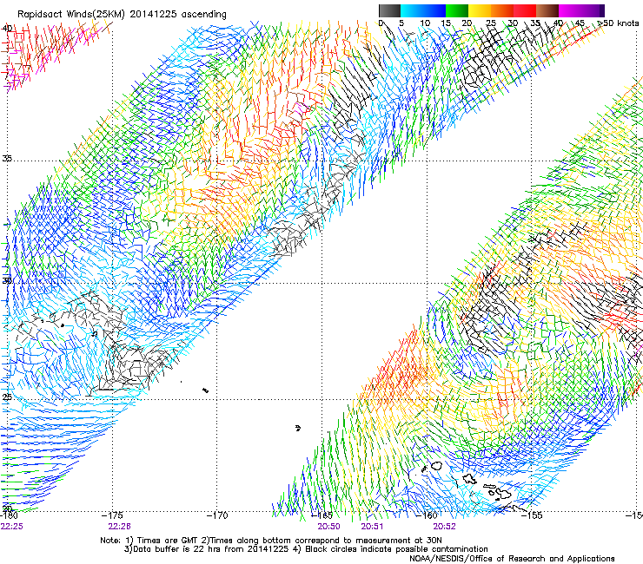This screenshot has height=564, width=643.
Task: Click the title 'Rapidscat Winds(25KM) 20141225 ascending'
Action: tap(122, 15)
